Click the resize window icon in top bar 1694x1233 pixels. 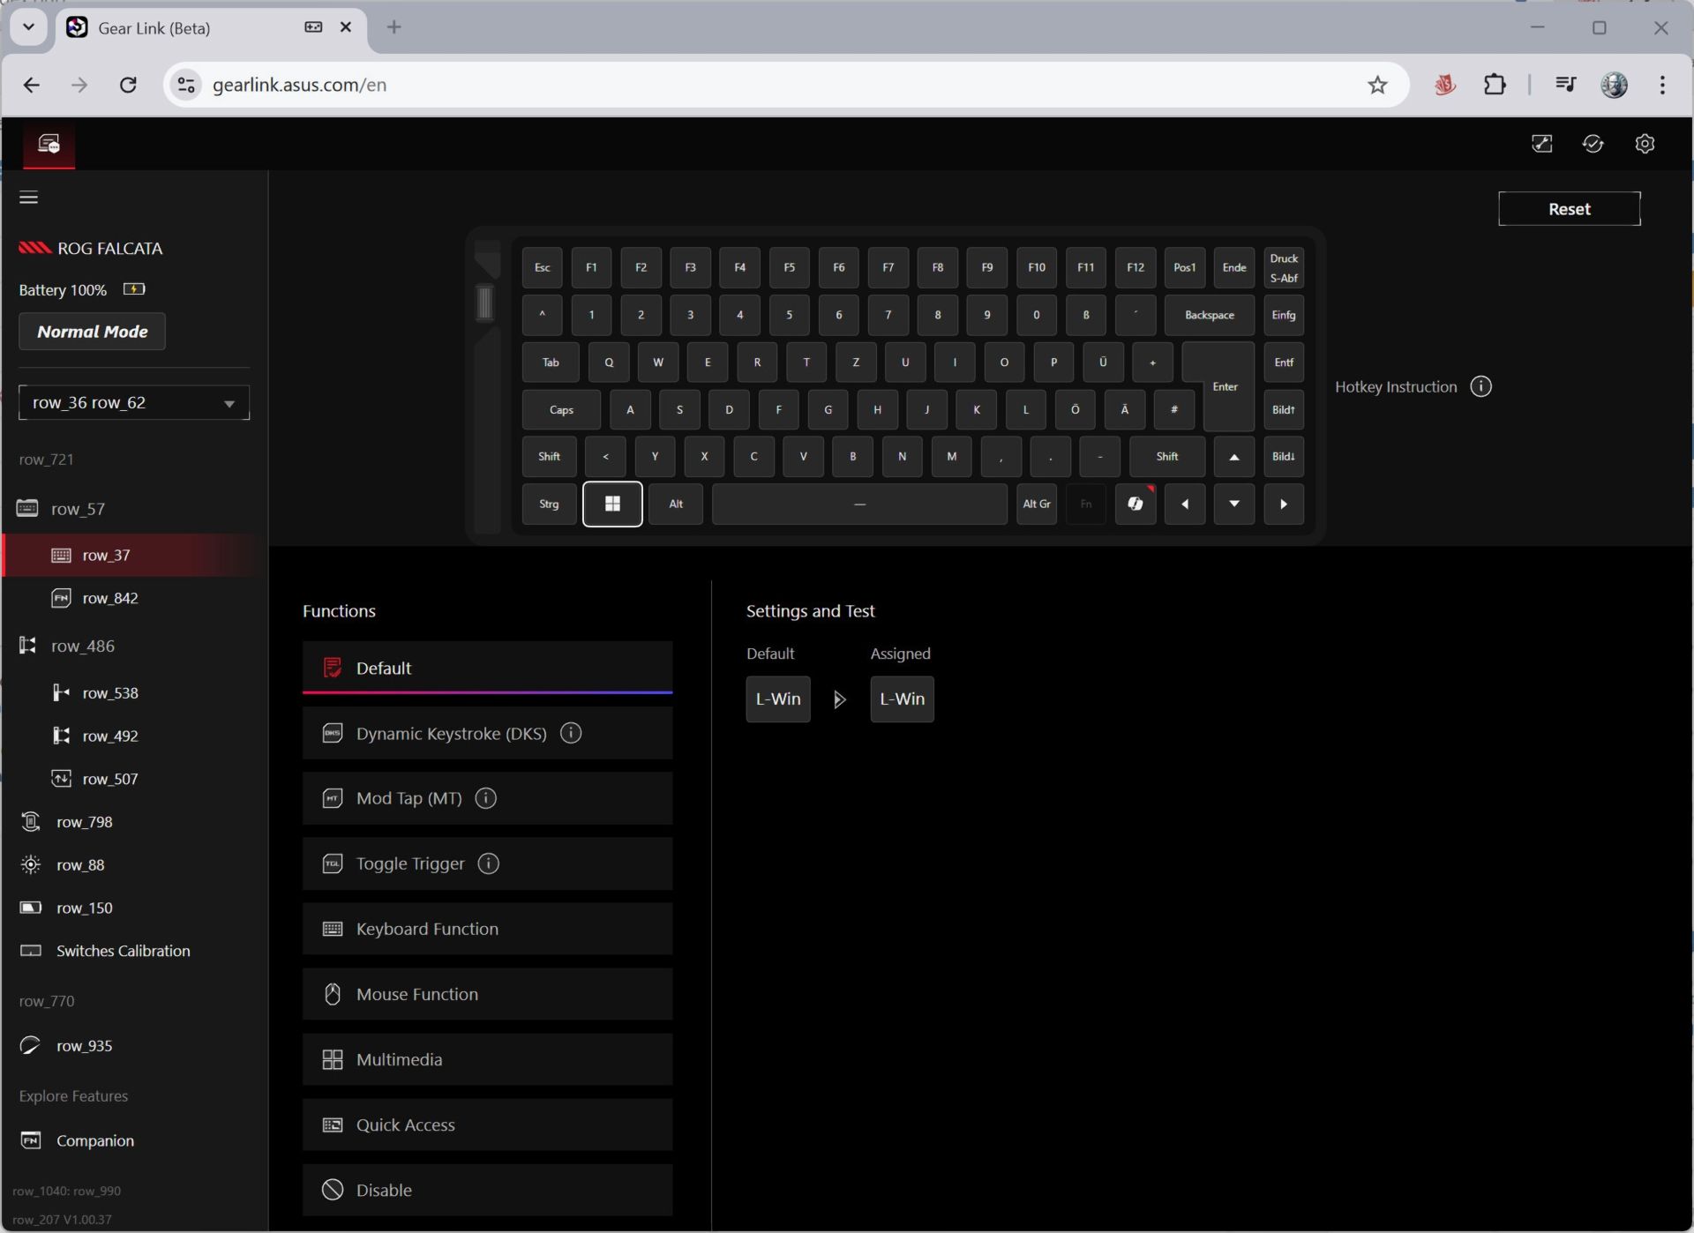1541,144
